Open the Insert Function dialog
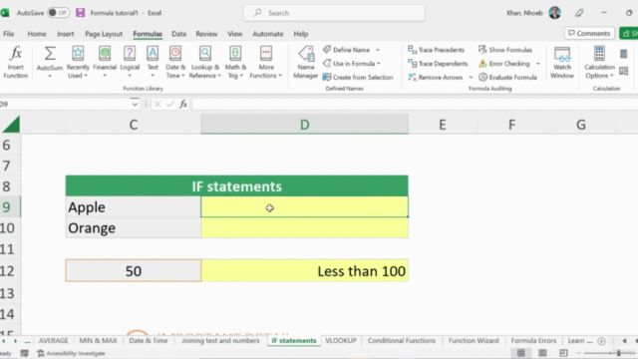This screenshot has width=638, height=359. [16, 62]
